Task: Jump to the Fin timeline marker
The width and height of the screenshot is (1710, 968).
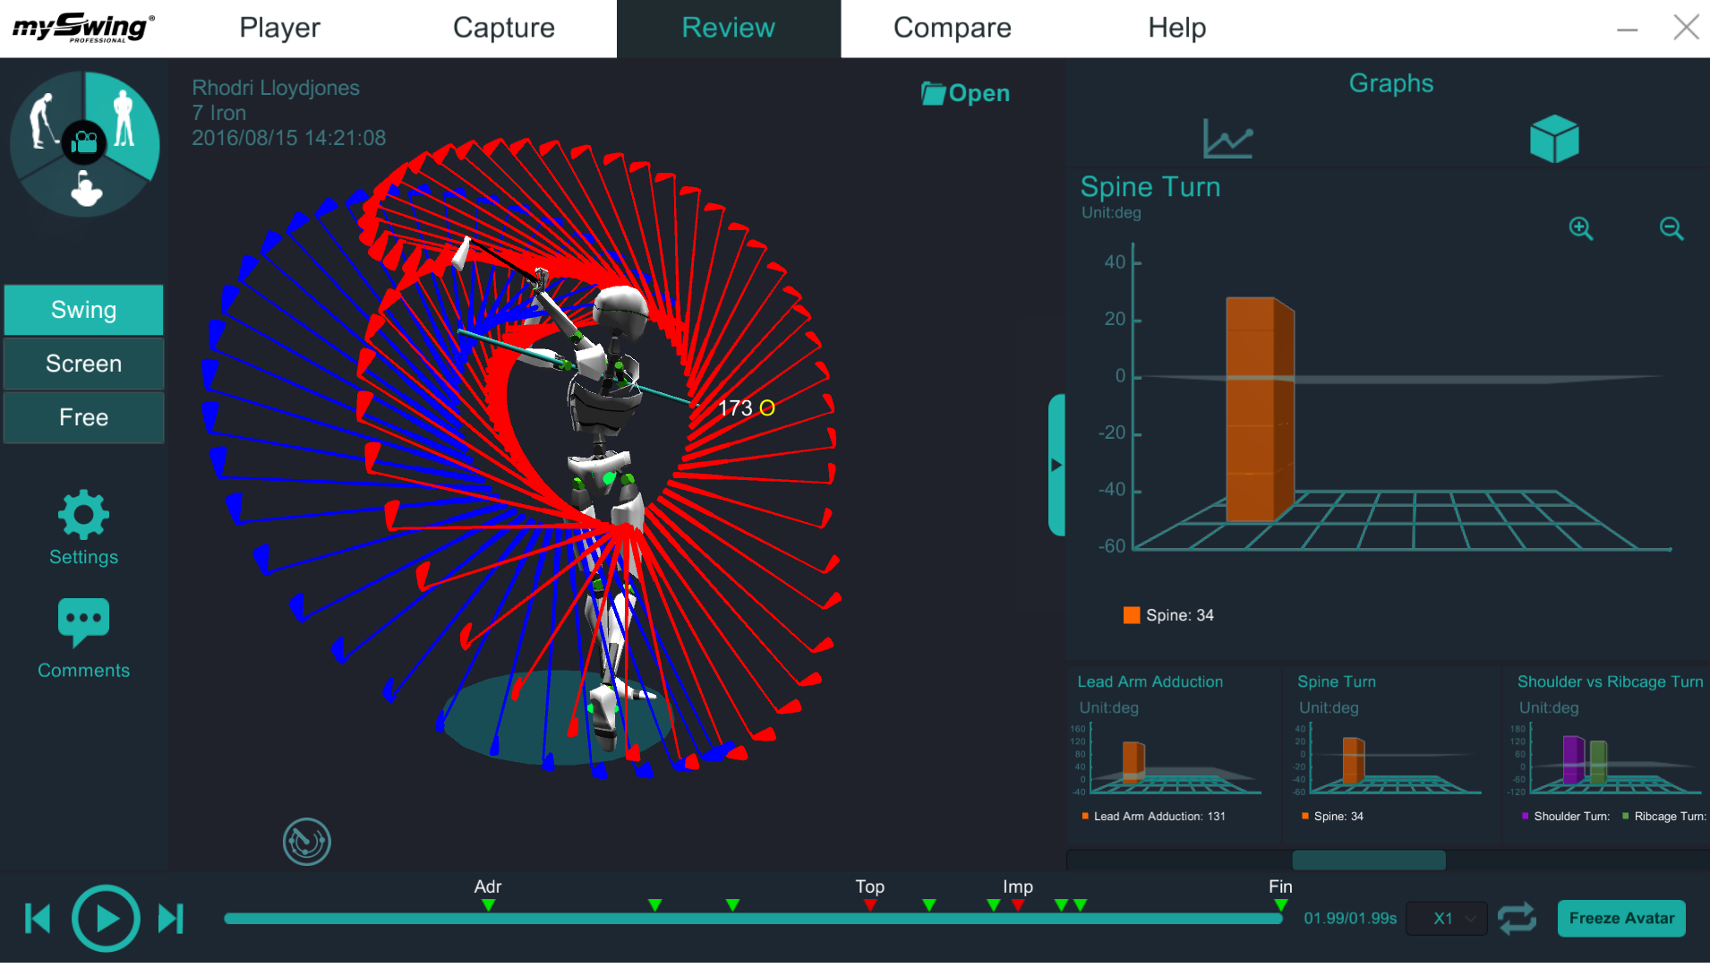Action: click(x=1281, y=905)
